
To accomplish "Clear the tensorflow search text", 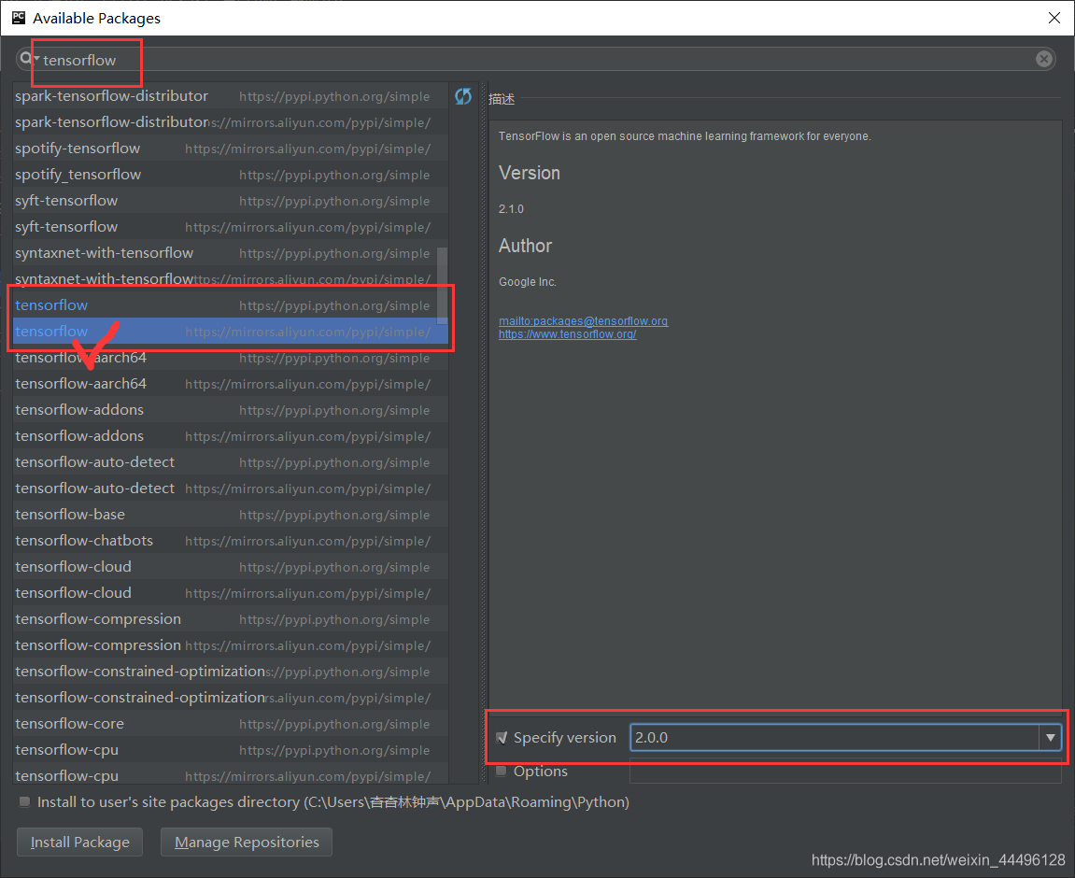I will (1043, 59).
